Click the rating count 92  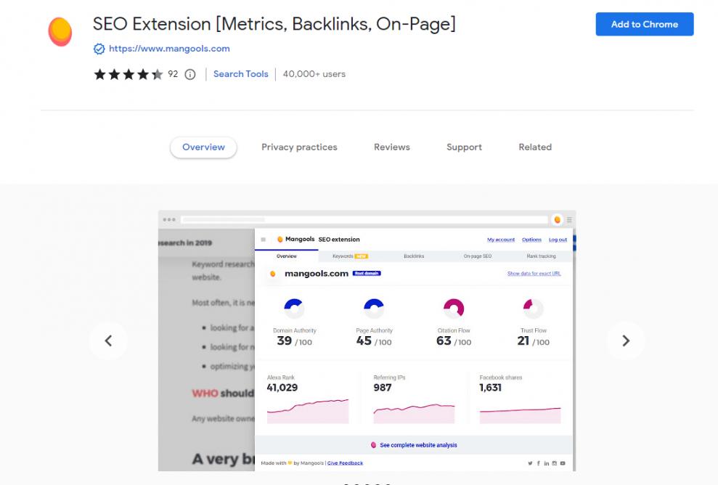[x=173, y=74]
